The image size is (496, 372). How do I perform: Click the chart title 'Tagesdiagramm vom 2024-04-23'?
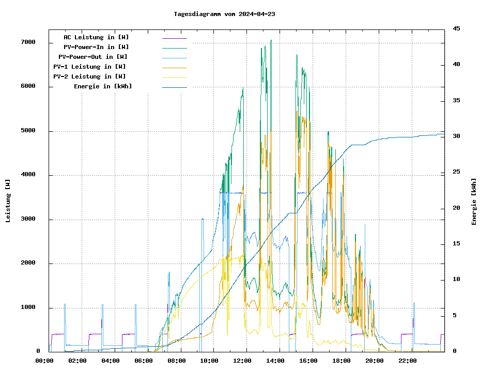[x=224, y=14]
